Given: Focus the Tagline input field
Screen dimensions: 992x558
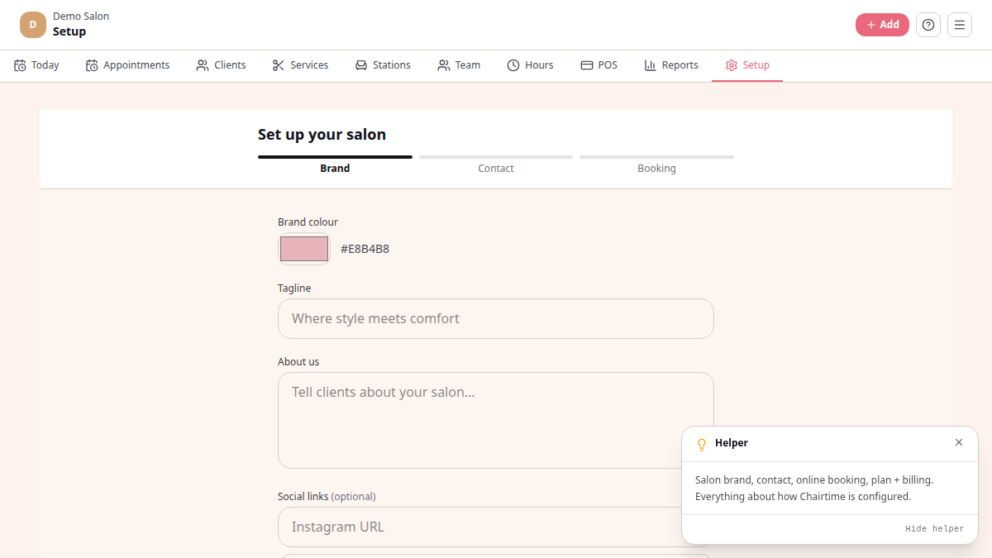Looking at the screenshot, I should (496, 318).
